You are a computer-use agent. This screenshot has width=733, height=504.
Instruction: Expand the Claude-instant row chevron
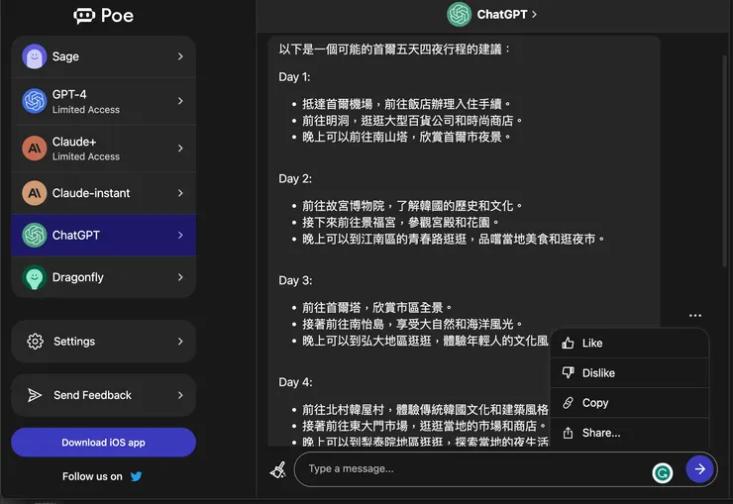[180, 193]
